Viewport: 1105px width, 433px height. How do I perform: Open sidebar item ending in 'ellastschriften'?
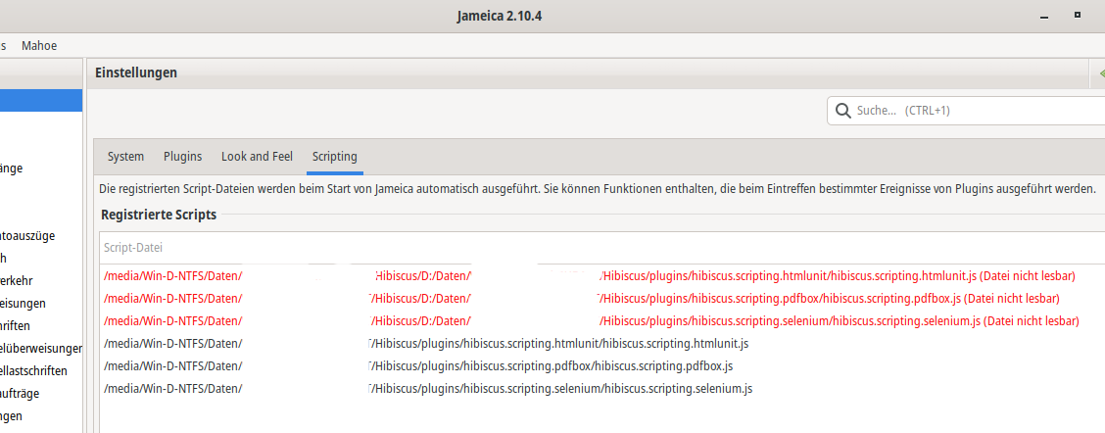[34, 371]
